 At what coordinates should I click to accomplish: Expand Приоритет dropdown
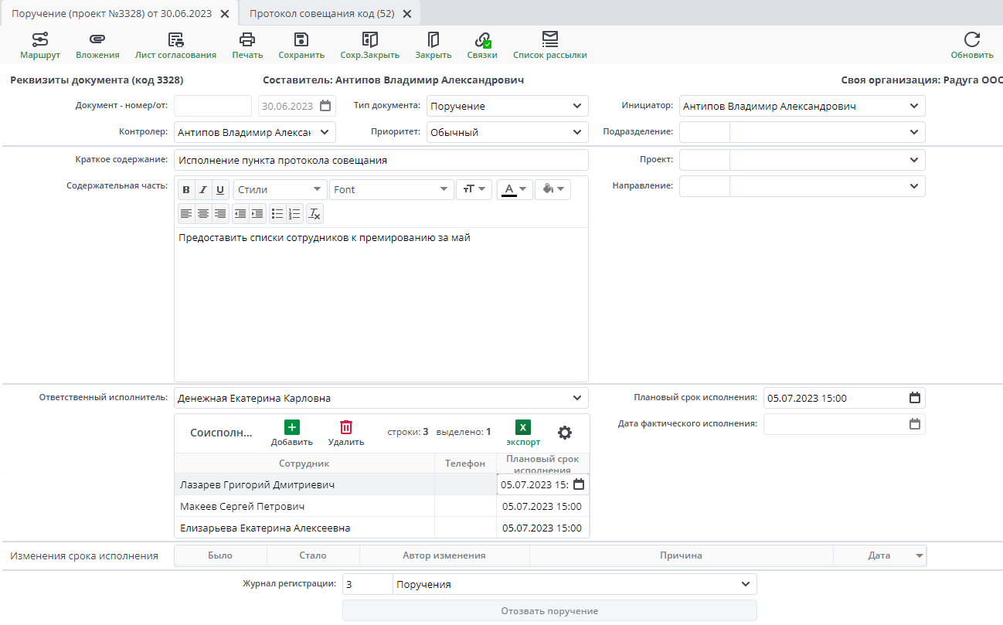(x=577, y=132)
